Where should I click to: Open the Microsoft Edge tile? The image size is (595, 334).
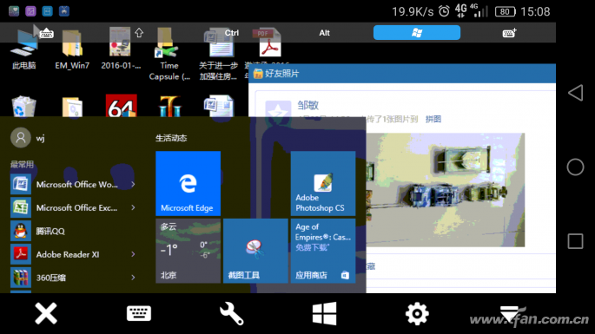pos(188,184)
